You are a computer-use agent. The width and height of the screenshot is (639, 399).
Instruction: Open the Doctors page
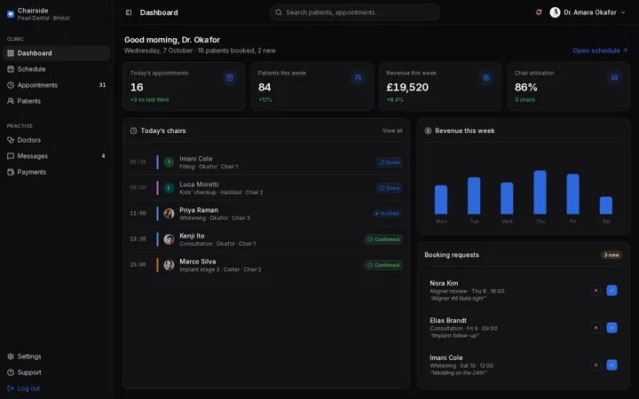(x=56, y=140)
